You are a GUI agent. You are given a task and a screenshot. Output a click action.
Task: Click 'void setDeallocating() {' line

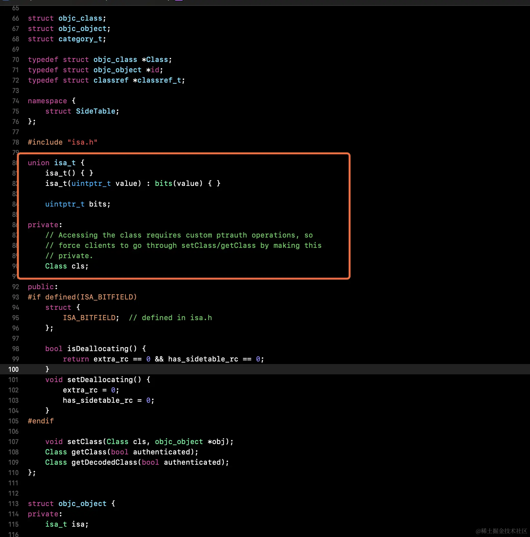(x=98, y=380)
